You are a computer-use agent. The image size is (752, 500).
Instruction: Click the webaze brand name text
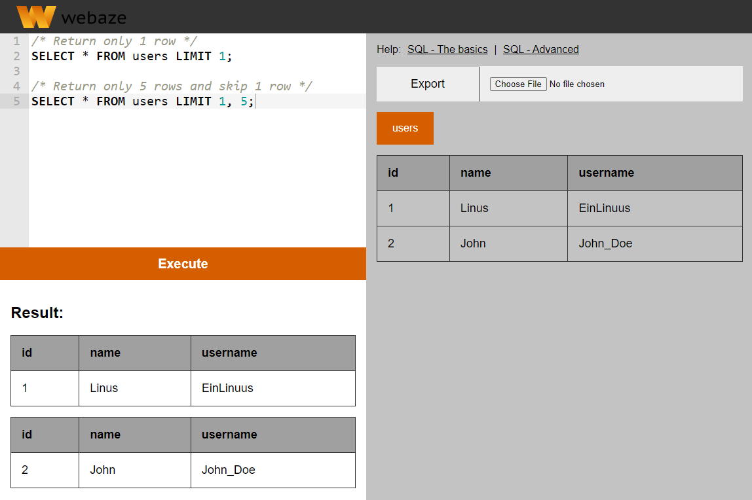coord(94,18)
